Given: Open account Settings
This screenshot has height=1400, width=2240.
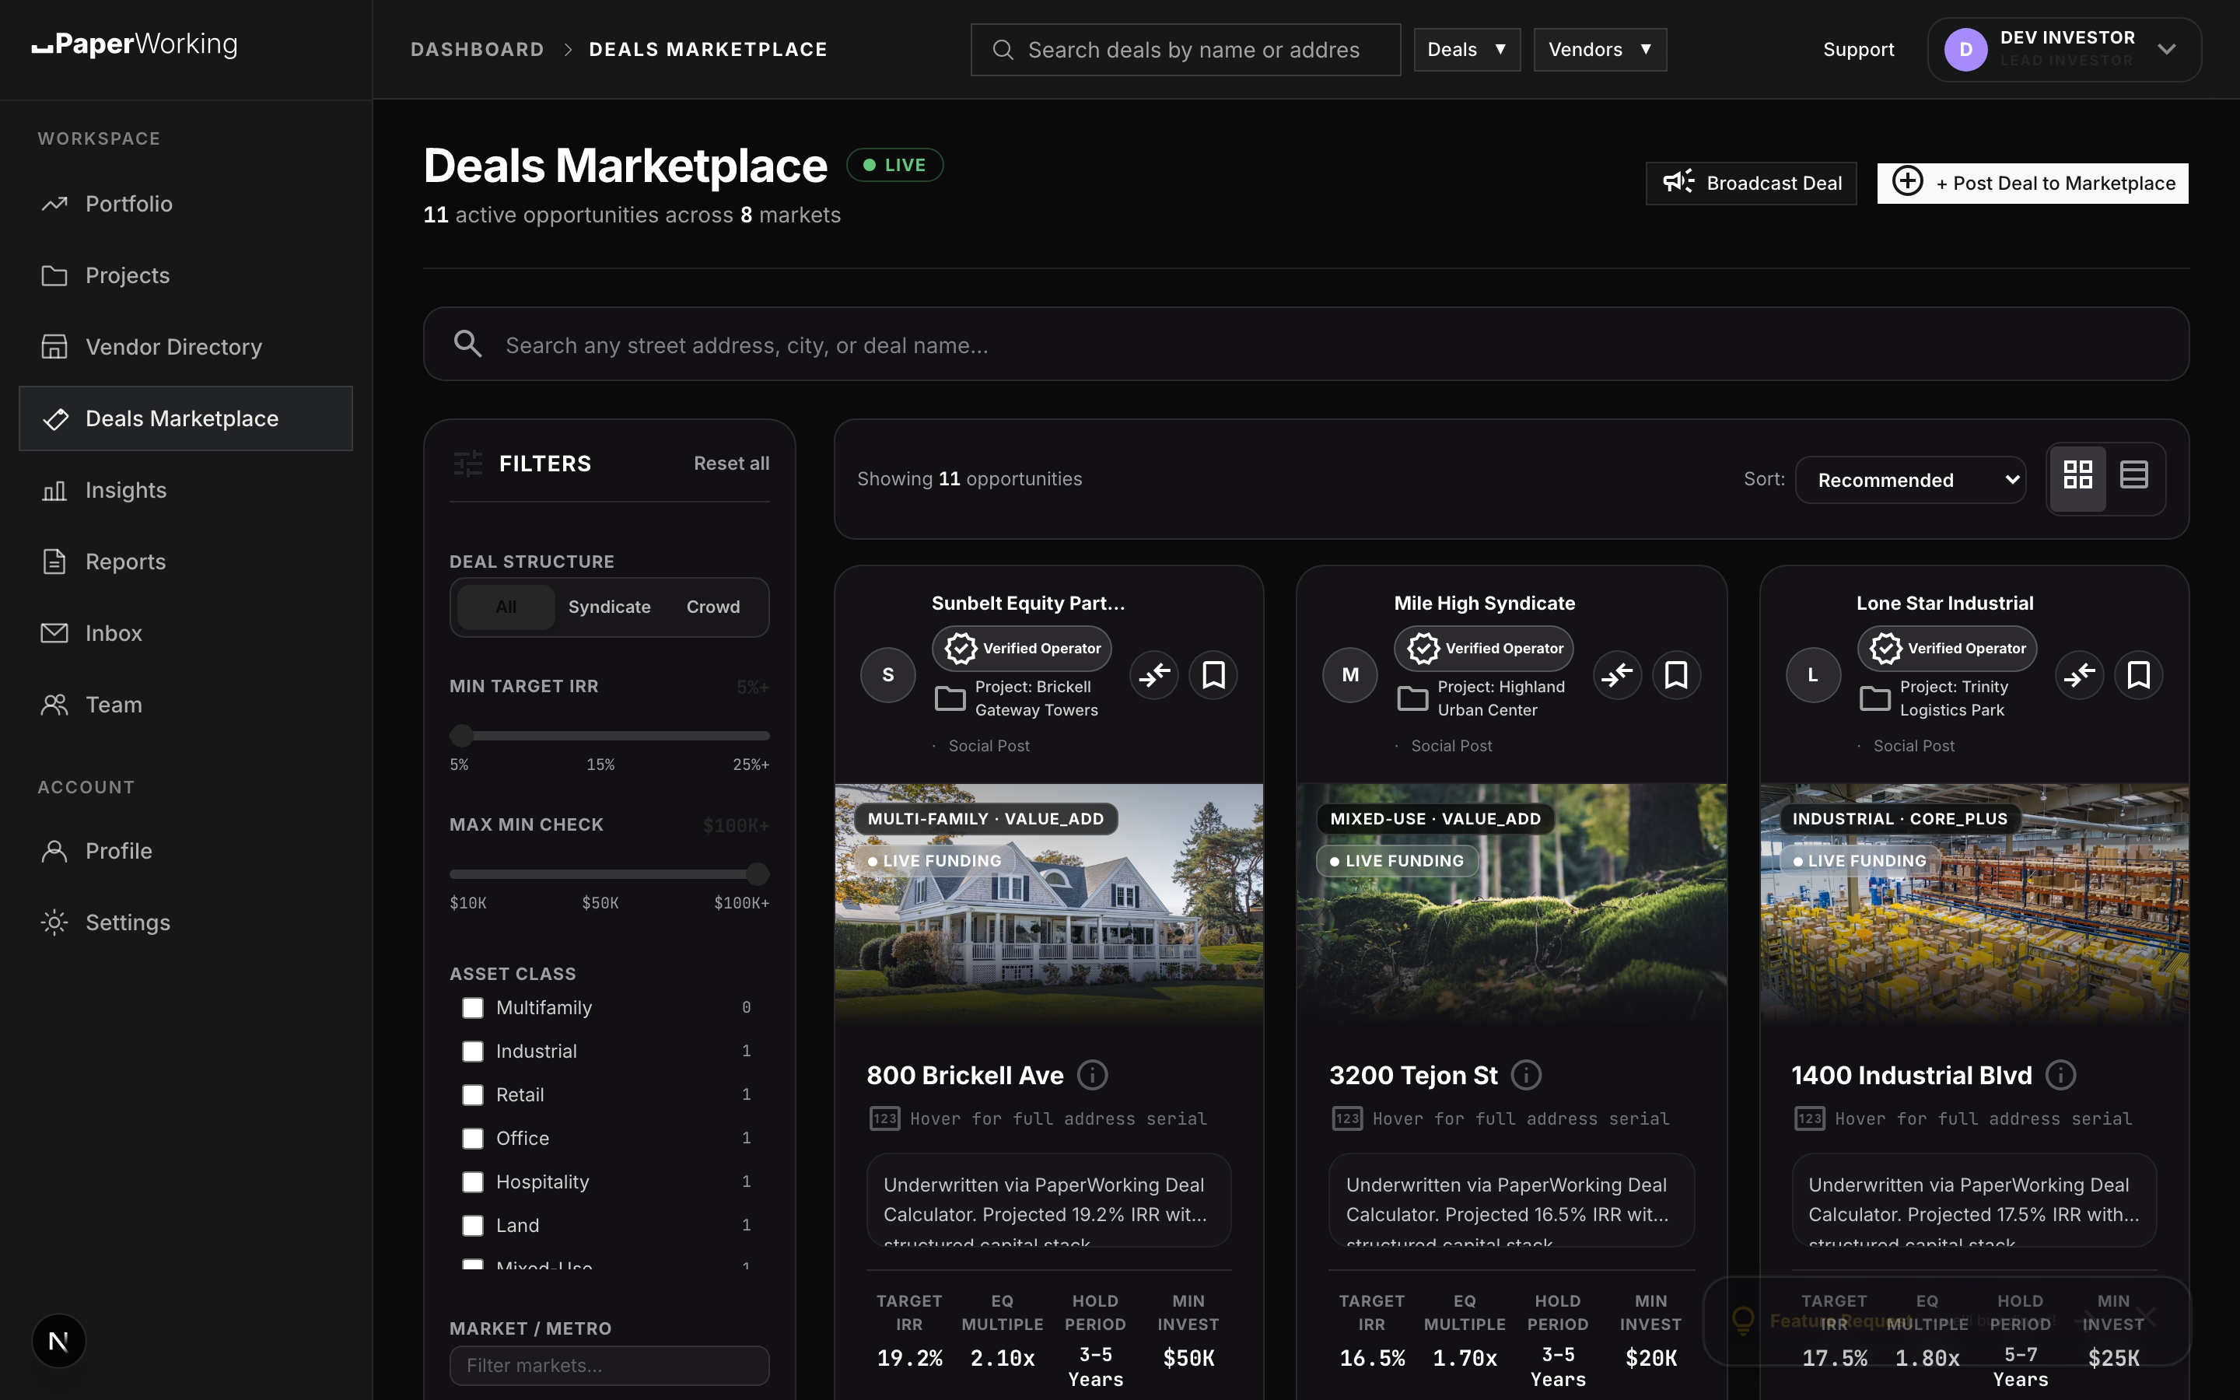Looking at the screenshot, I should [x=185, y=922].
